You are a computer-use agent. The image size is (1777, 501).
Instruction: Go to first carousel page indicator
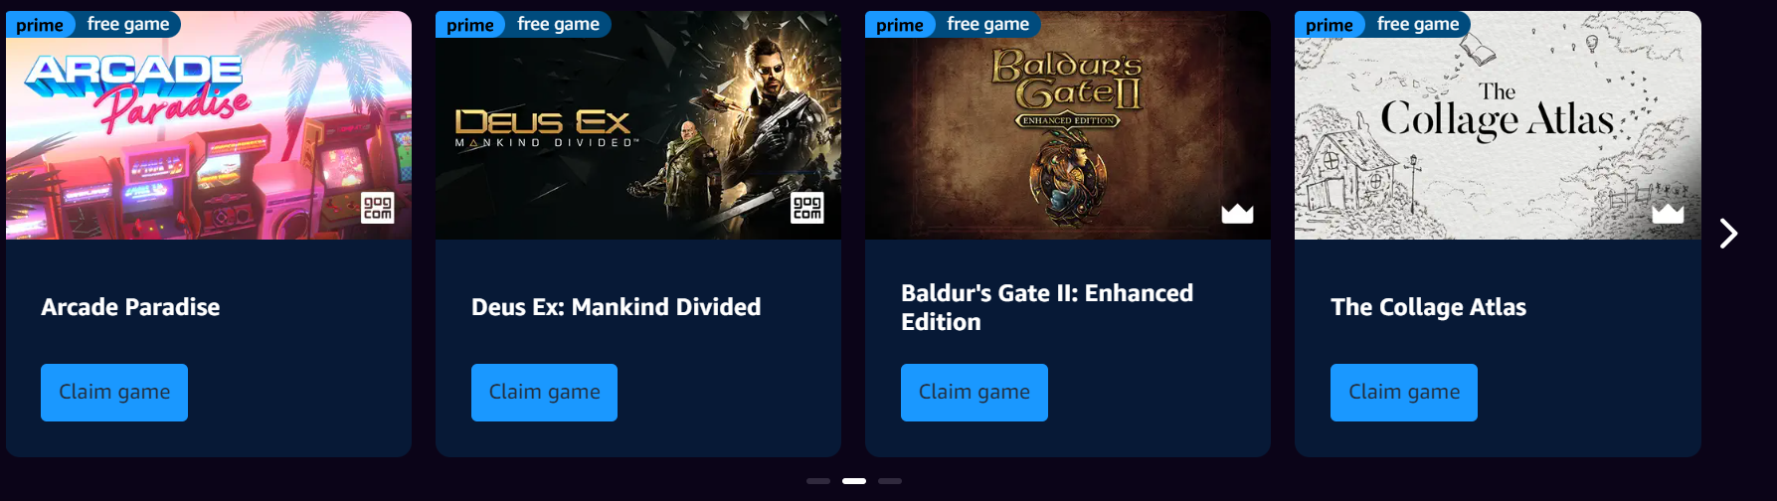pyautogui.click(x=818, y=481)
